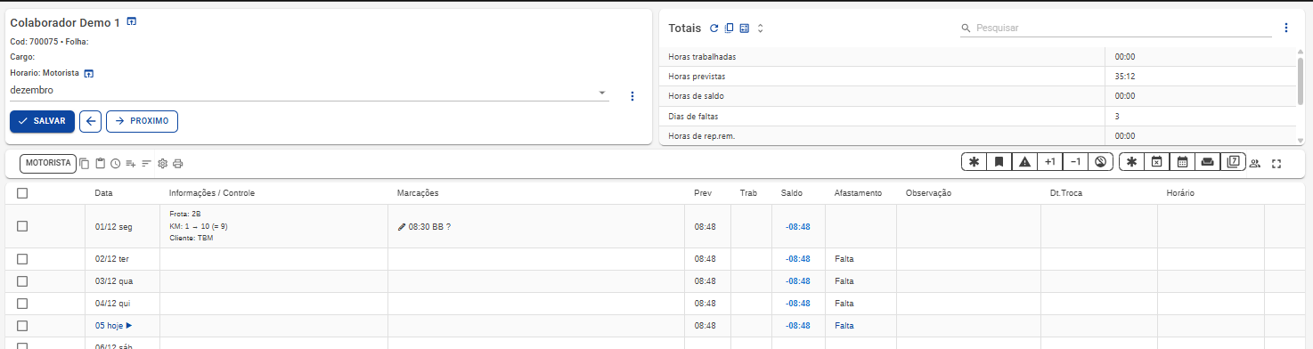Screen dimensions: 1313x349
Task: Check the box for row 02/12 ter
Action: pyautogui.click(x=22, y=259)
